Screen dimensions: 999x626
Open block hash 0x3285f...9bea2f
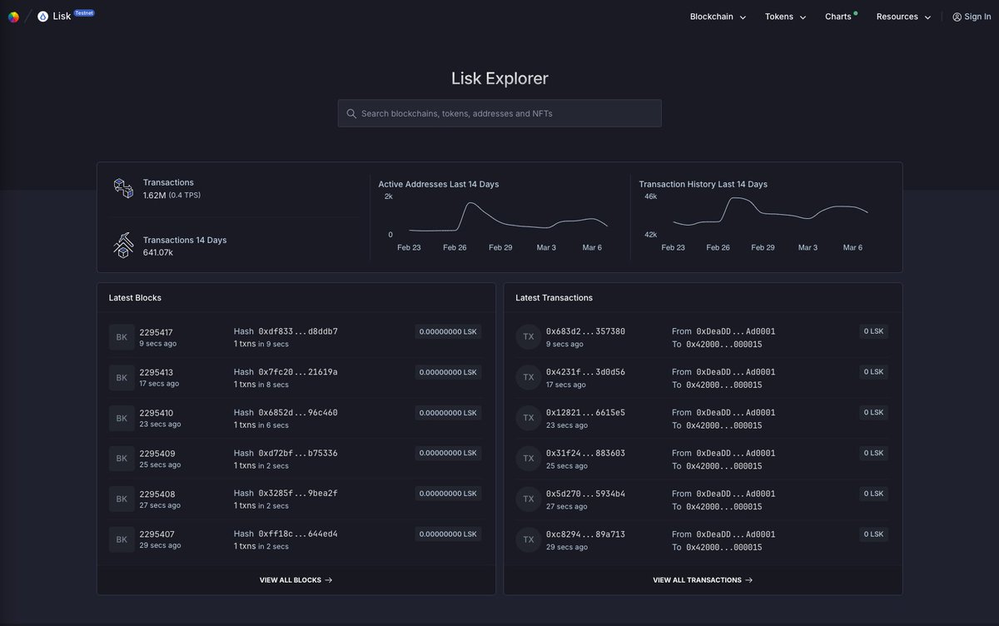click(298, 493)
